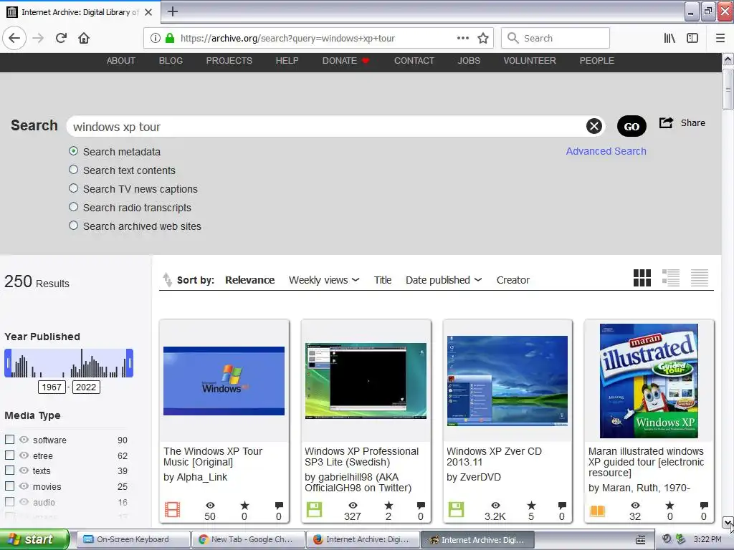Screen dimensions: 734x550
Task: Click floppy software icon on Zver CD card
Action: 456,509
